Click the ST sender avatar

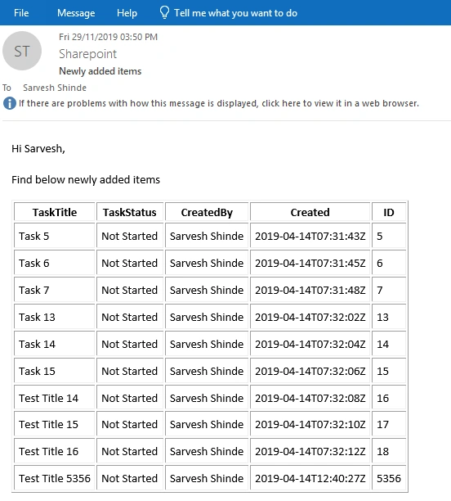(x=22, y=51)
